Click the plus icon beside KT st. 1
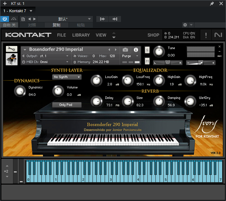This screenshot has width=226, height=201. [5, 3]
